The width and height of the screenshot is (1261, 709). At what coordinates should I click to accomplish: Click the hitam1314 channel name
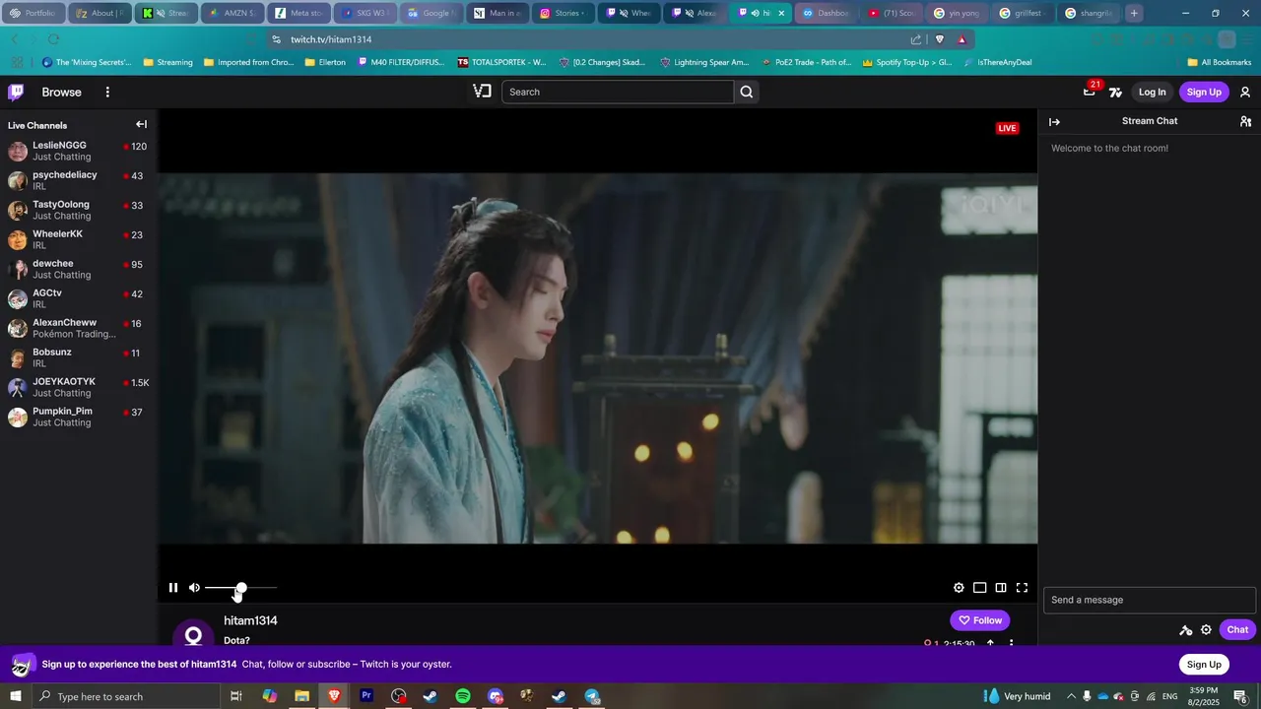click(x=250, y=620)
